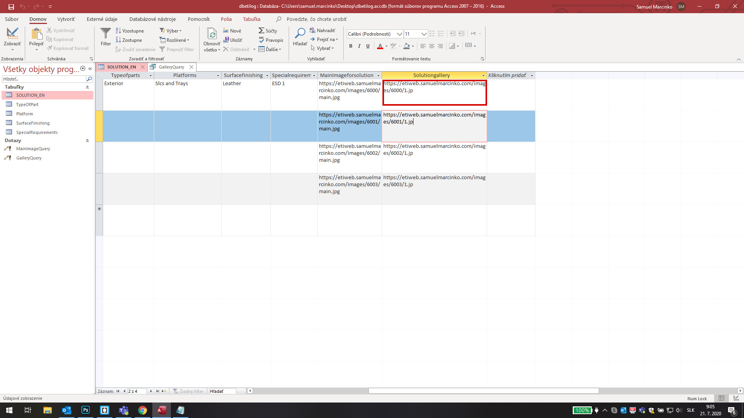Align text left
The image size is (744, 418).
pyautogui.click(x=423, y=46)
